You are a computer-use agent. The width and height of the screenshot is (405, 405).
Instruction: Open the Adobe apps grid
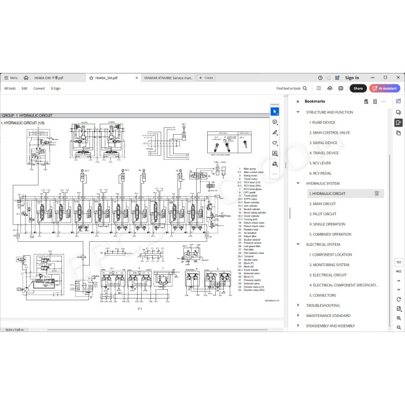click(337, 78)
